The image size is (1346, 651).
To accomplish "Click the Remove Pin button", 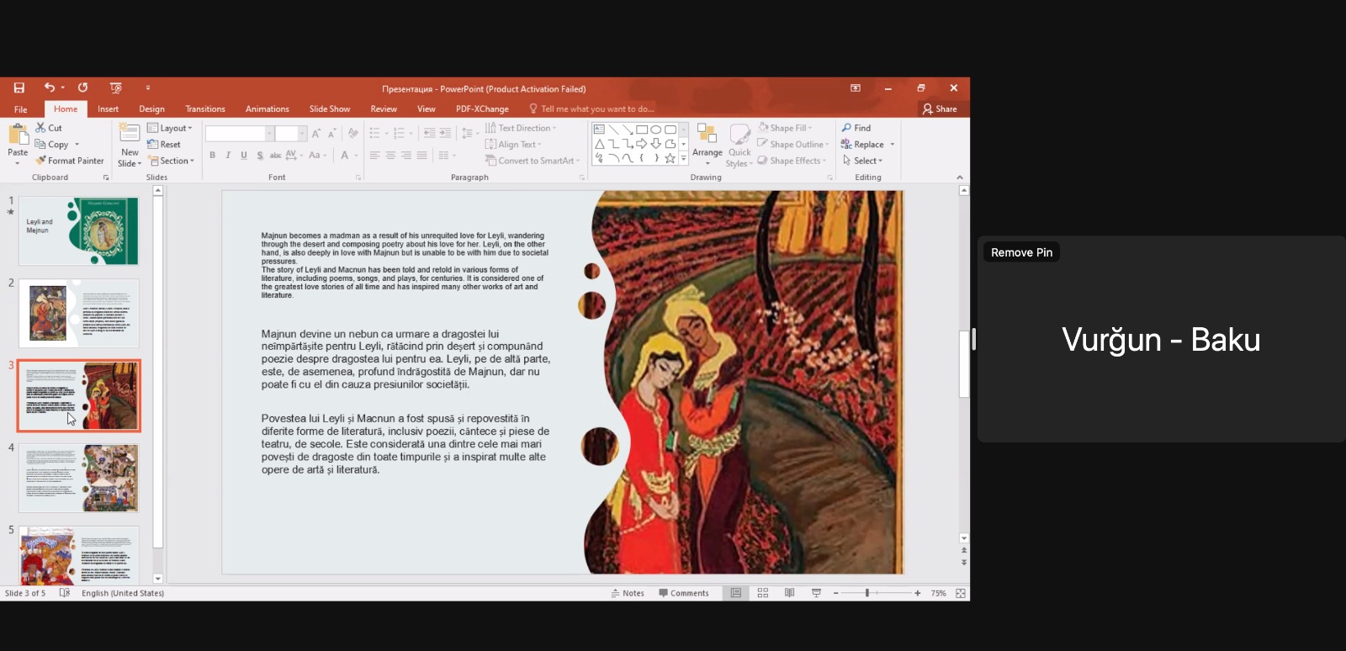I will pyautogui.click(x=1021, y=252).
